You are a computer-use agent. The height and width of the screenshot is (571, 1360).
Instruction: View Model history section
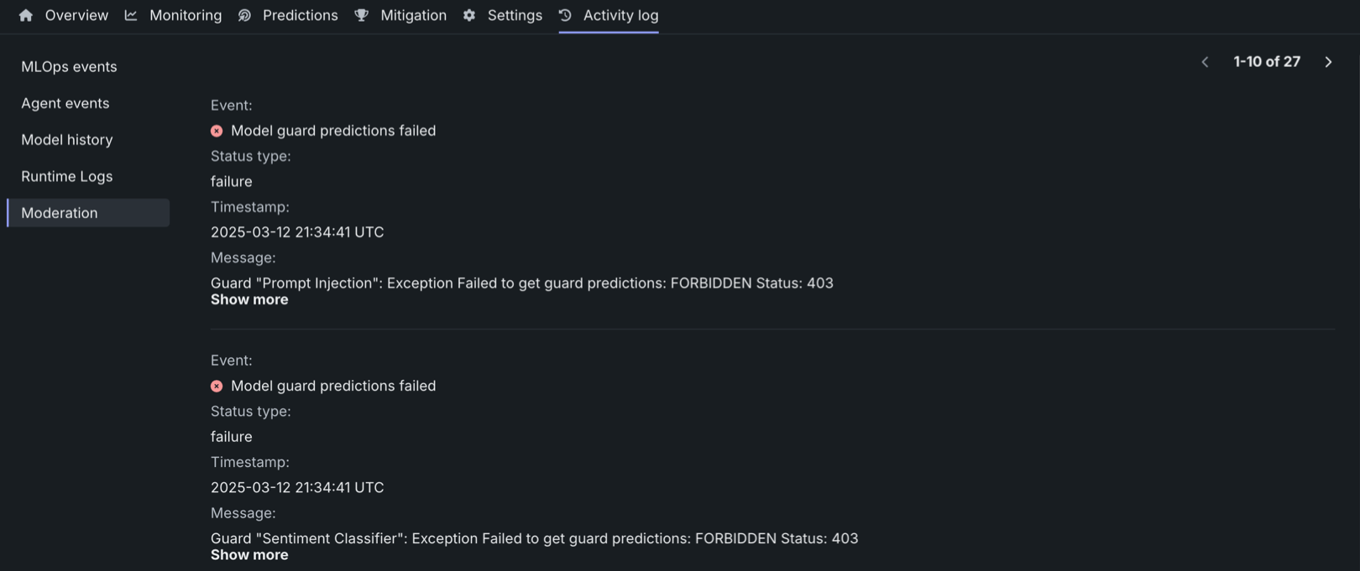[67, 140]
